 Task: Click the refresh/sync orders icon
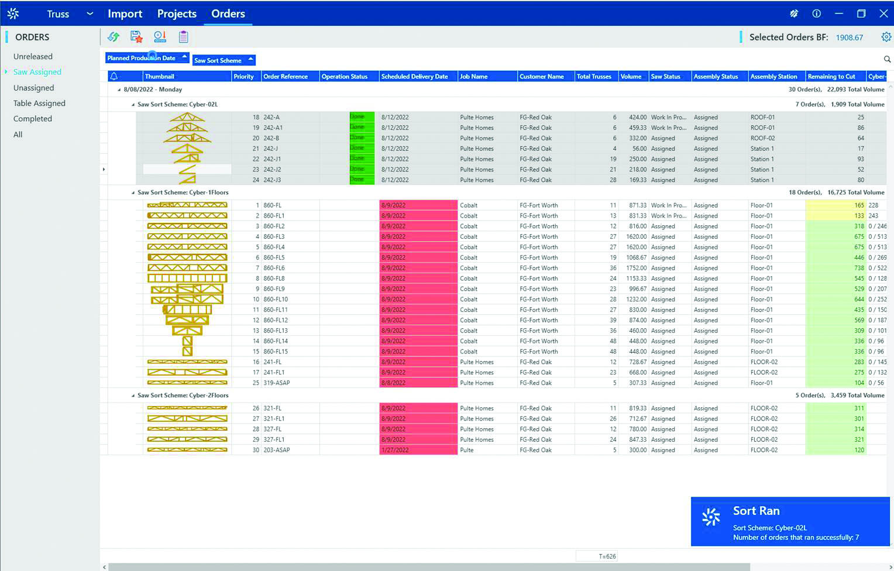[x=114, y=36]
